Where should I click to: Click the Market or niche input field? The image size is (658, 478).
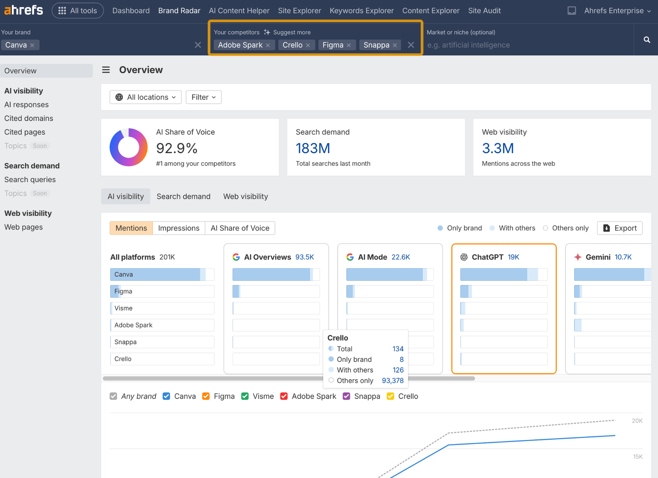tap(528, 45)
